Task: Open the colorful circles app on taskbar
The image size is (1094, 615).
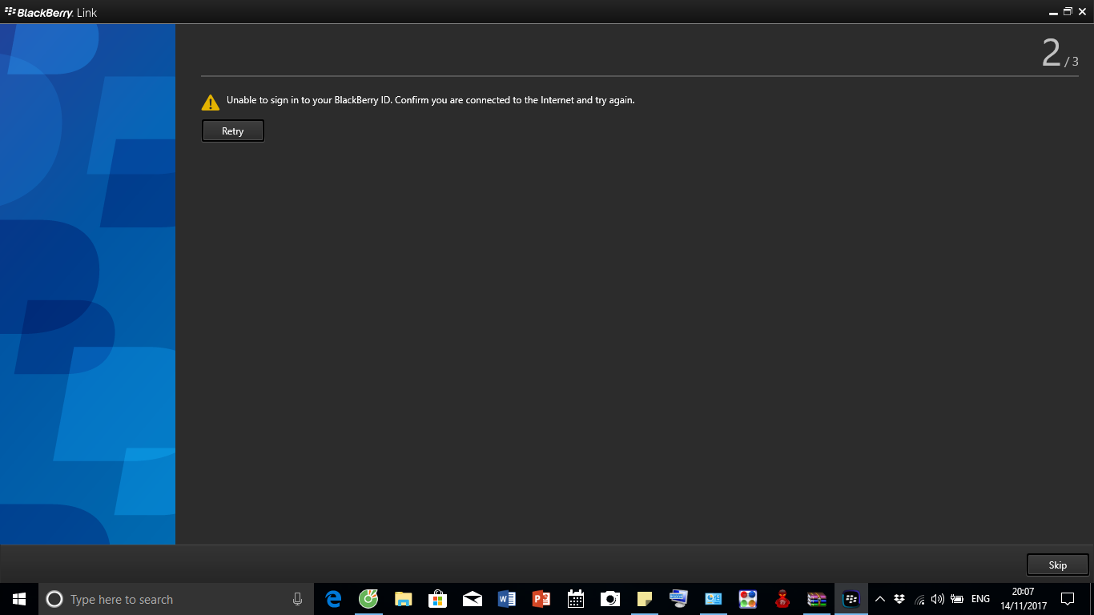Action: click(748, 599)
